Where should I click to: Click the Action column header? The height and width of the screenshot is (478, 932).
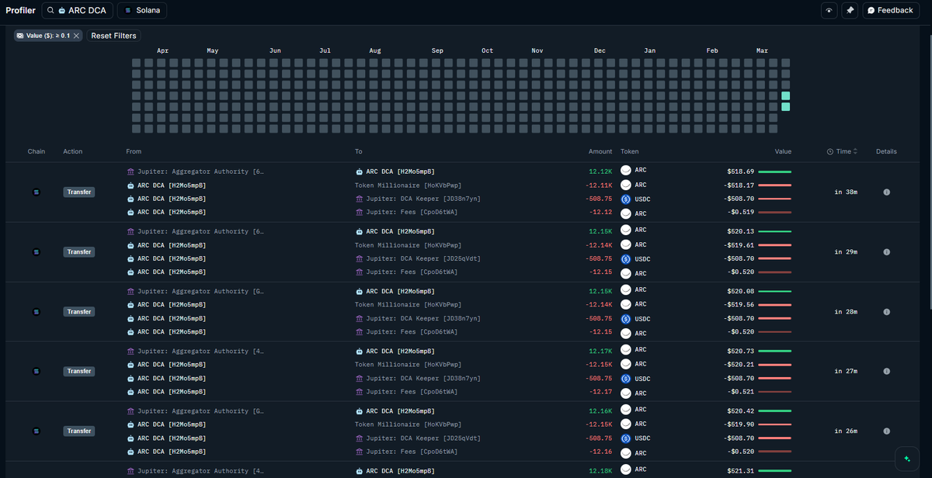73,151
